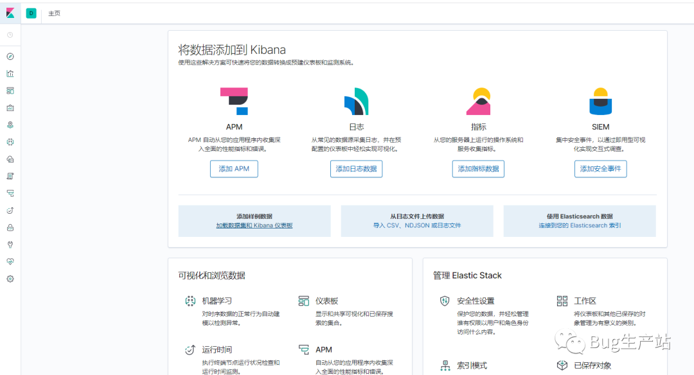Viewport: 694px width, 375px height.
Task: Open 连接到您的 Elasticsearch 索引 link
Action: click(x=580, y=225)
